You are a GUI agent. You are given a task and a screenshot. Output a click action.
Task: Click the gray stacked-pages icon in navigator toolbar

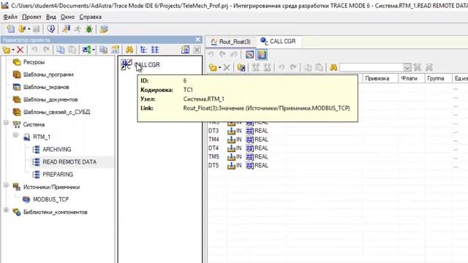point(104,50)
